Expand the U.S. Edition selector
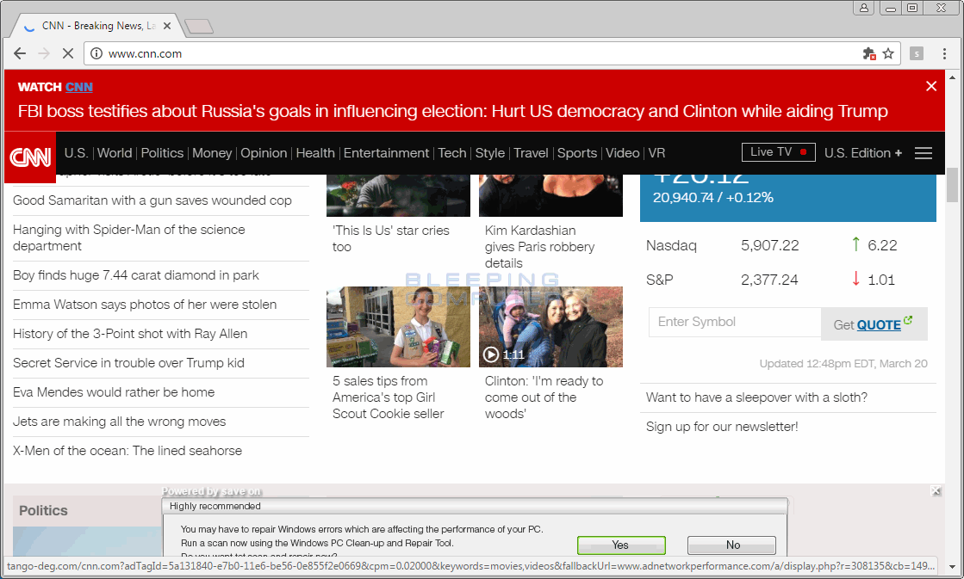This screenshot has width=964, height=579. pos(862,153)
